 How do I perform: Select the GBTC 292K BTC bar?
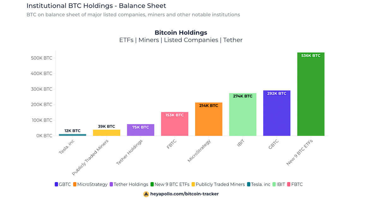[x=277, y=114]
